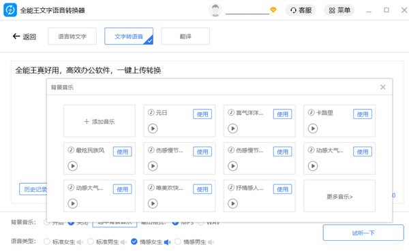
Task: Select the 标准男生 voice option
Action: [x=90, y=241]
